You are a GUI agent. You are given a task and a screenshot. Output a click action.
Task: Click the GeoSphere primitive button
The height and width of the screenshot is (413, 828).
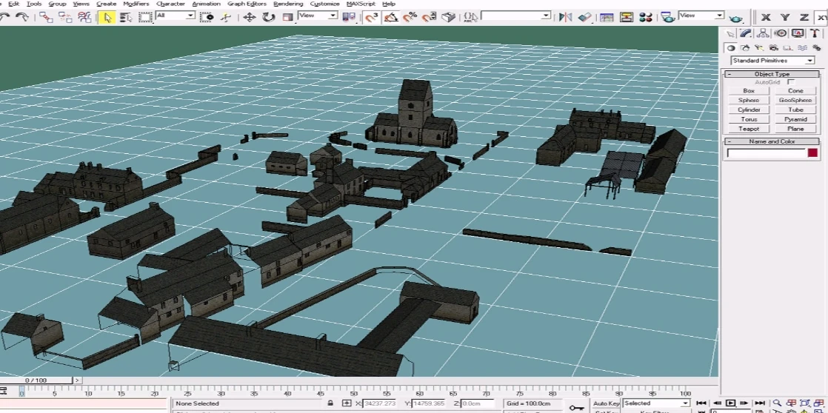[795, 100]
